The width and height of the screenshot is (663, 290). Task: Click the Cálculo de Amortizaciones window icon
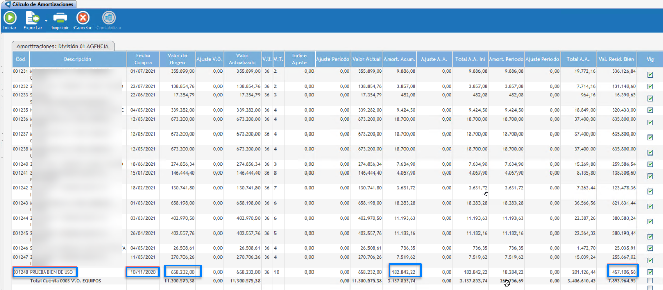coord(7,4)
